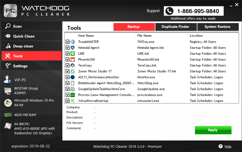Select the TMTray.exe file name cell
Viewport: 242px width, 152px height.
(x=146, y=42)
